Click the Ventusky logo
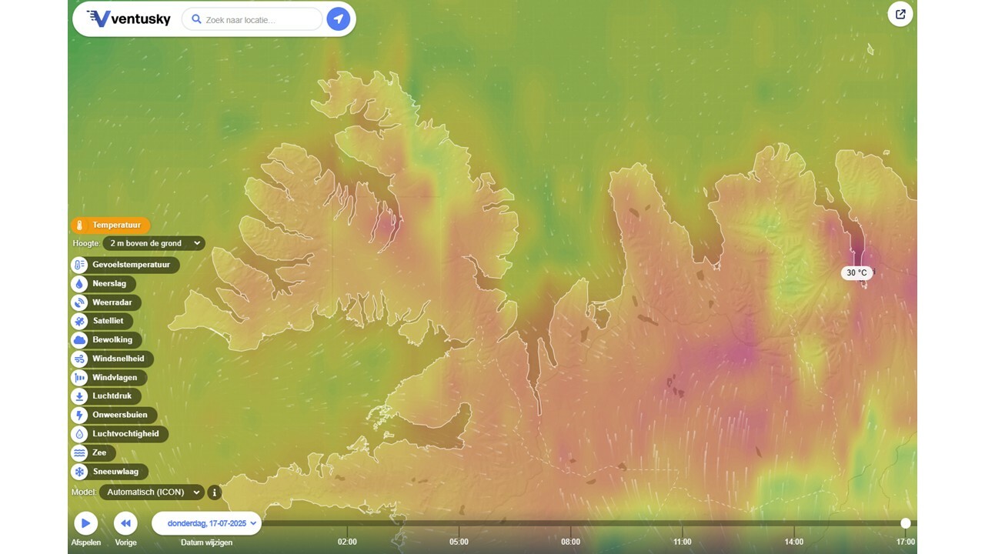 129,19
